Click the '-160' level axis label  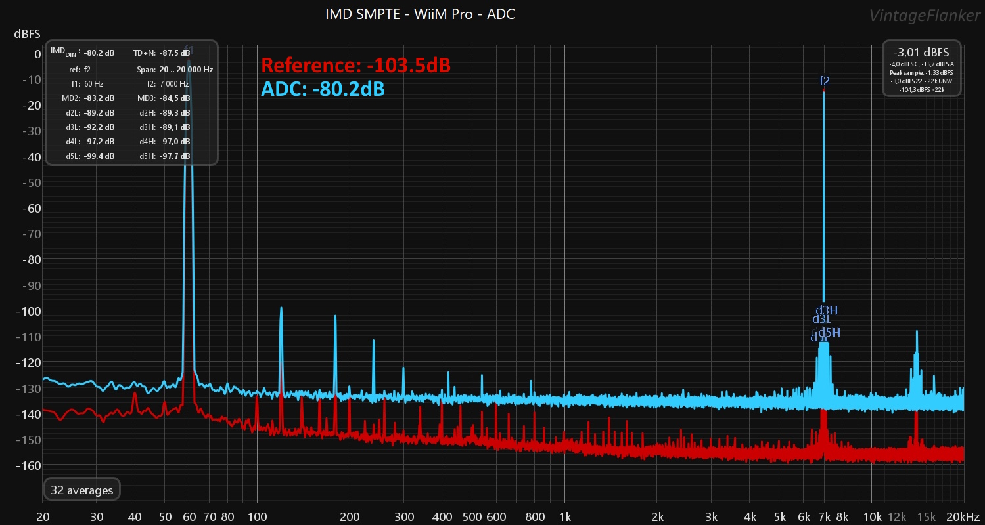point(28,466)
